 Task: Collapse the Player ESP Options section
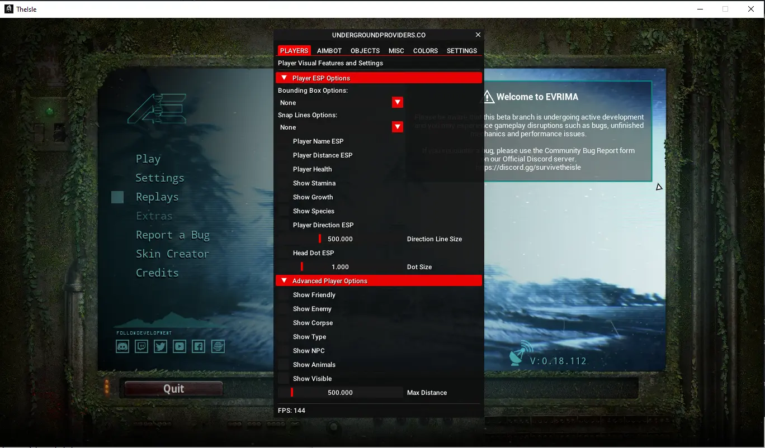[379, 78]
